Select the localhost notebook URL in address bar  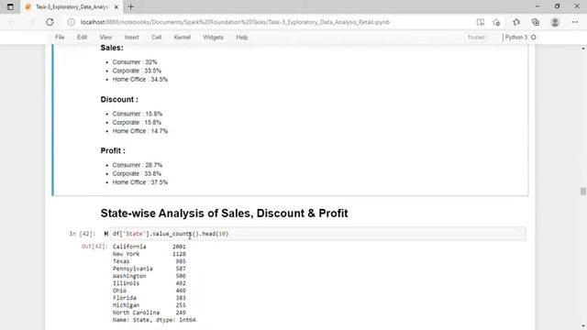coord(235,22)
